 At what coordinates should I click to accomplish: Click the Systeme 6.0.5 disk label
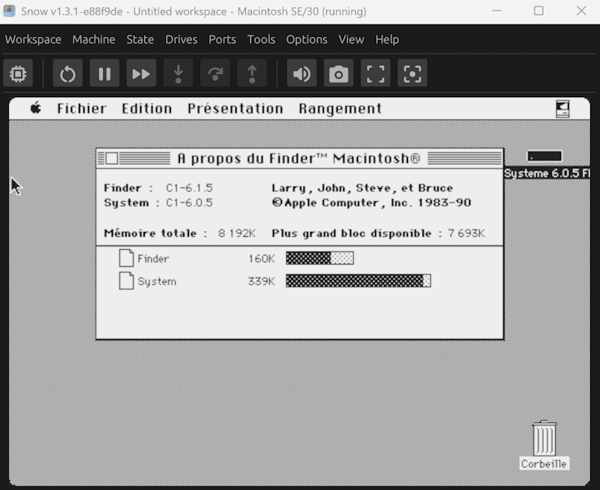pyautogui.click(x=547, y=173)
